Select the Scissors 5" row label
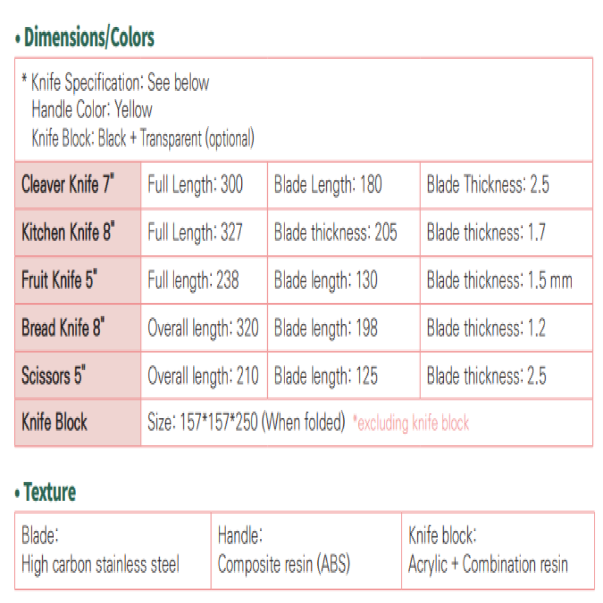The width and height of the screenshot is (603, 603). [54, 376]
